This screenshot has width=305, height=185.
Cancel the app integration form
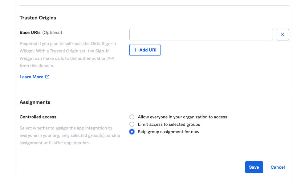click(278, 167)
